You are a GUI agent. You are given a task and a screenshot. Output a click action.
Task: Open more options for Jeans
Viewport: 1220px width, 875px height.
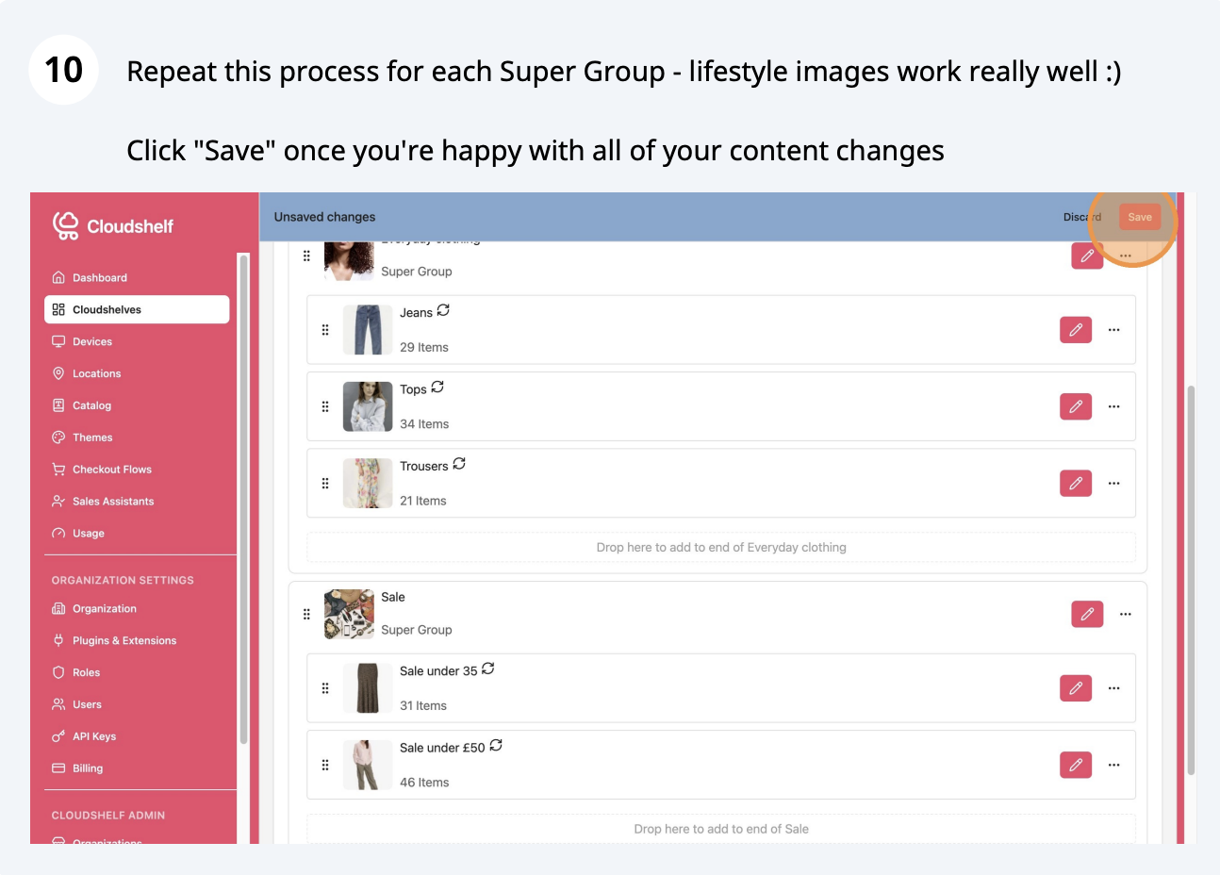[1114, 330]
